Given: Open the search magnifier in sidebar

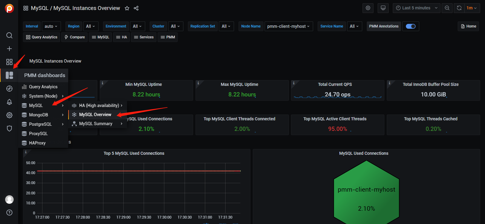Looking at the screenshot, I should pyautogui.click(x=9, y=35).
